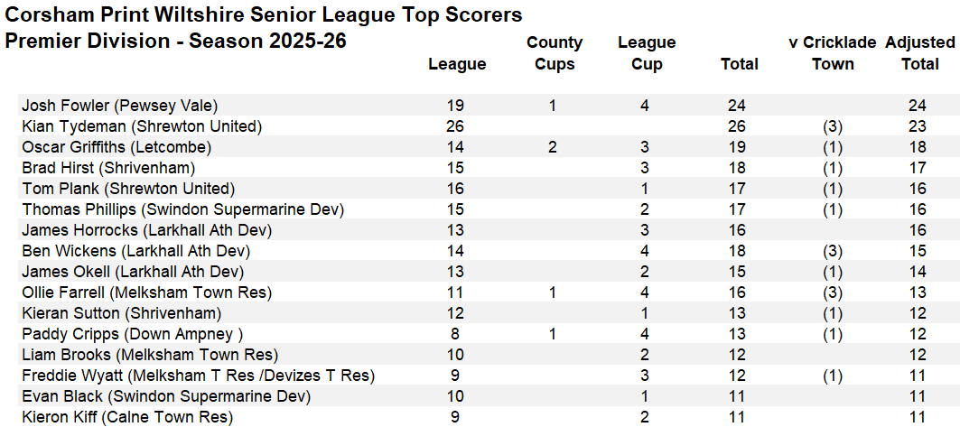Select the County Cups column header
This screenshot has height=427, width=960.
coord(555,53)
